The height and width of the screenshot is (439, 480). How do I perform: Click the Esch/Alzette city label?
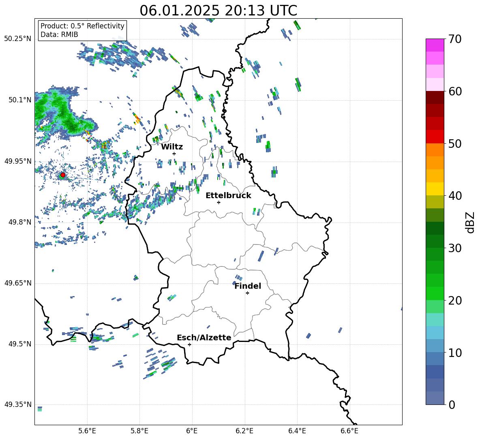coord(204,337)
